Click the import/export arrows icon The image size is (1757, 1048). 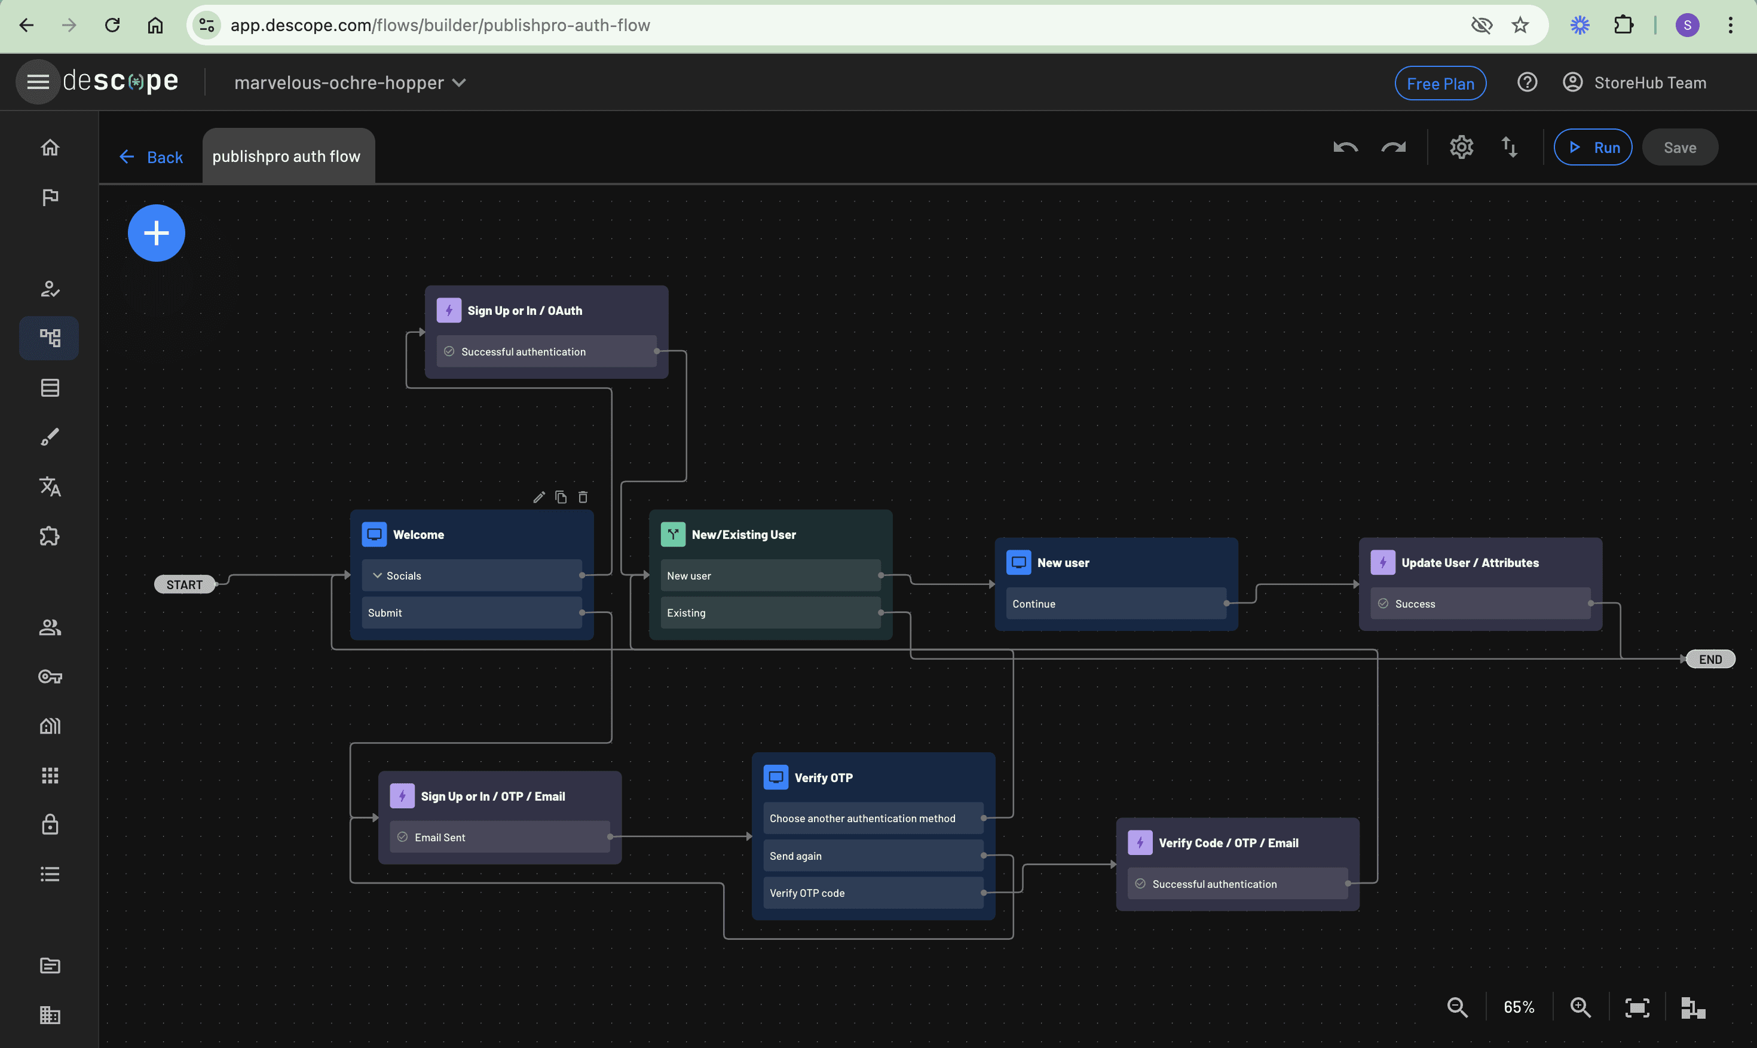tap(1509, 148)
